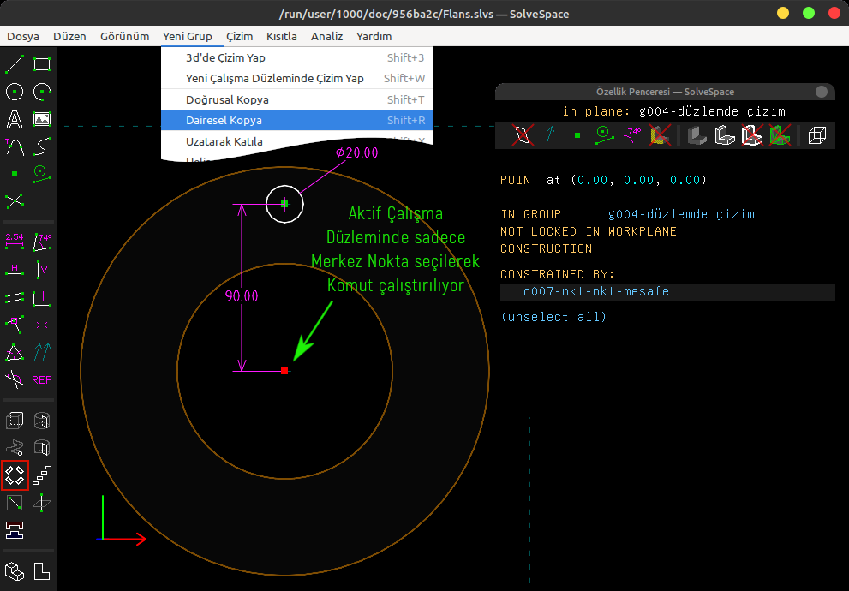
Task: Open the Düzen menu
Action: [69, 36]
